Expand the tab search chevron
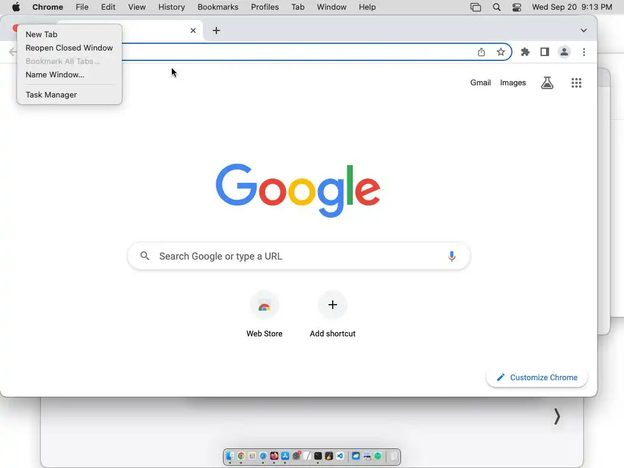 (x=583, y=30)
